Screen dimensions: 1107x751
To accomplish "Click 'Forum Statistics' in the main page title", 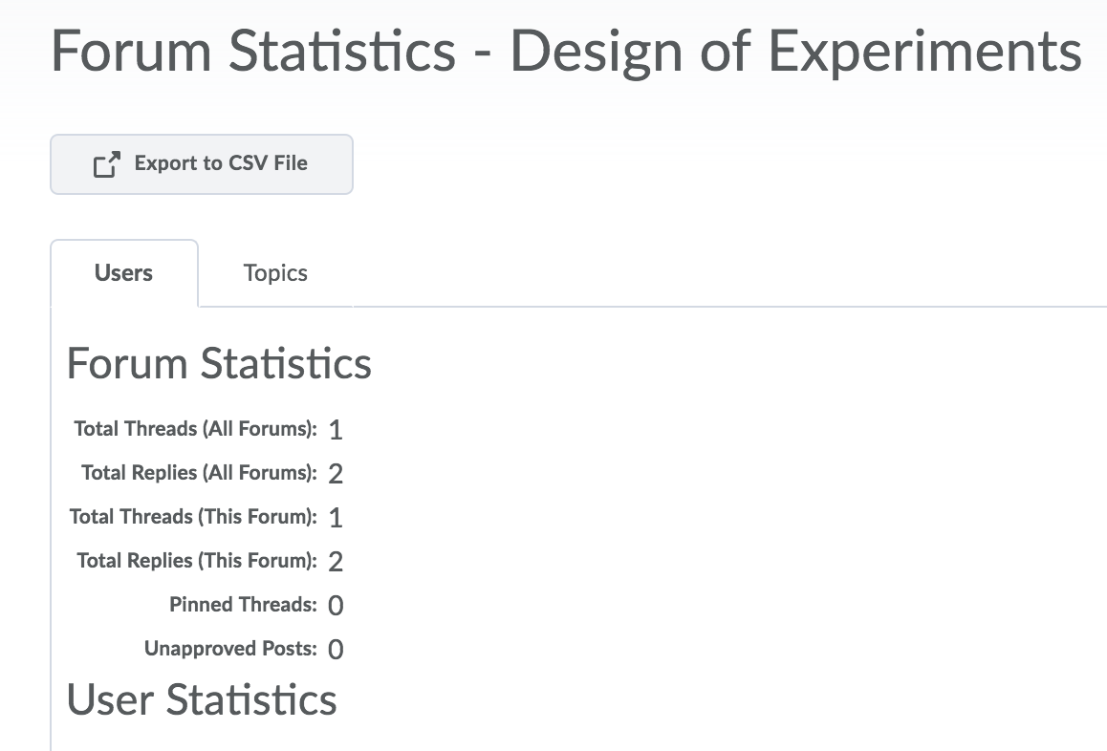I will [253, 51].
